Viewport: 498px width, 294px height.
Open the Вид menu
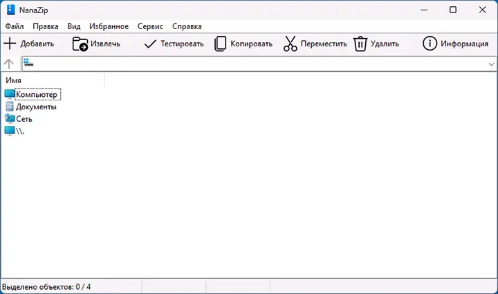click(74, 26)
